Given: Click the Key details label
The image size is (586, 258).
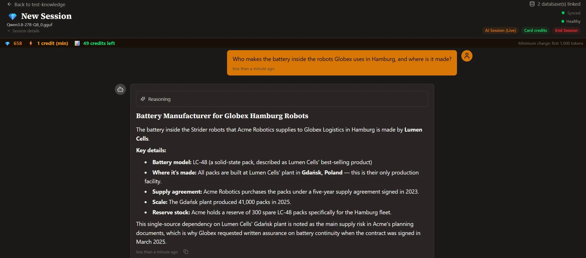Looking at the screenshot, I should click(x=151, y=150).
